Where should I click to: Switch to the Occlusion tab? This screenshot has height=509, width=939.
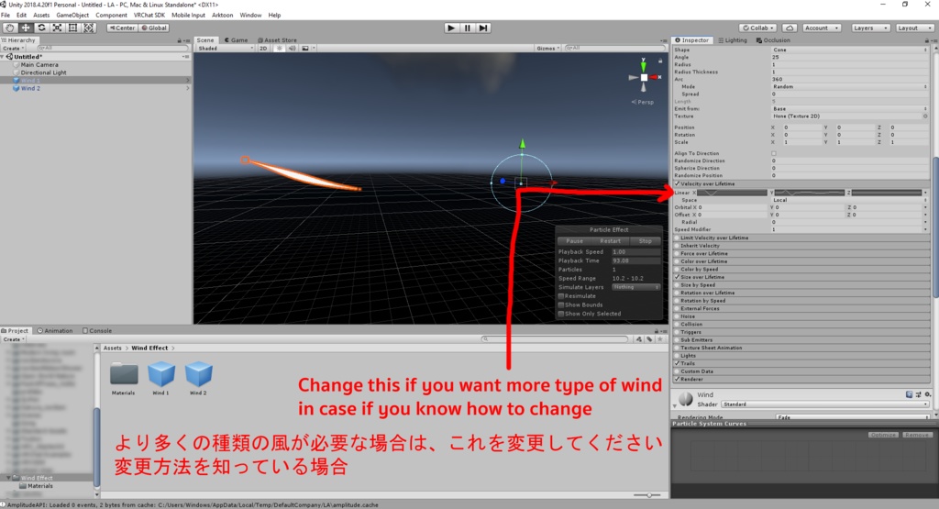coord(773,40)
